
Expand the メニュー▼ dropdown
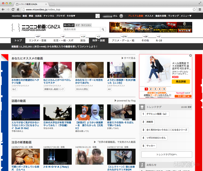186,16
